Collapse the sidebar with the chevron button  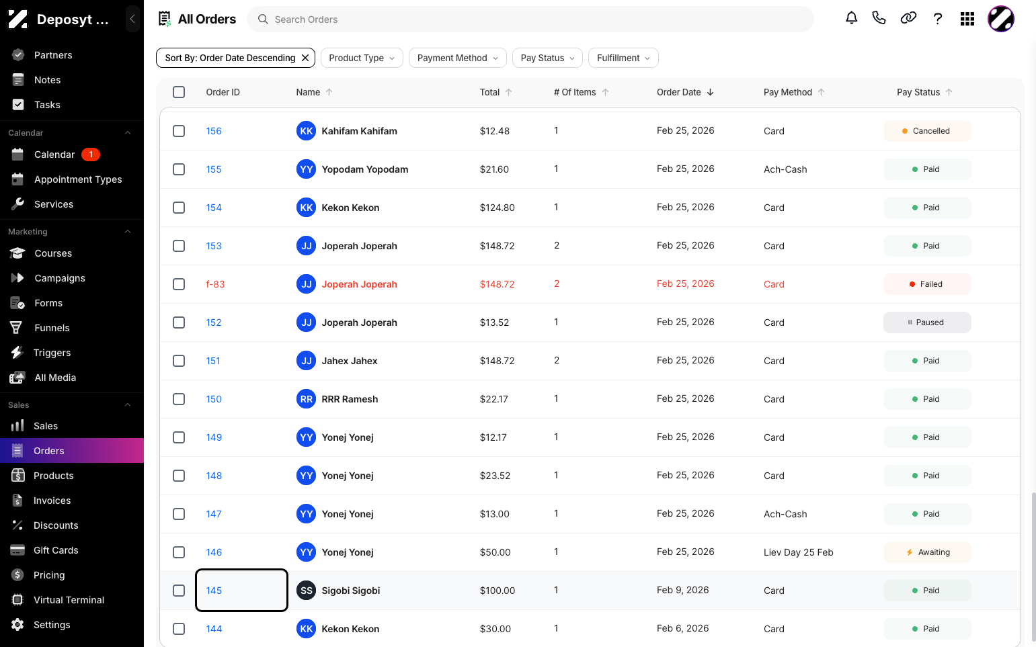132,19
